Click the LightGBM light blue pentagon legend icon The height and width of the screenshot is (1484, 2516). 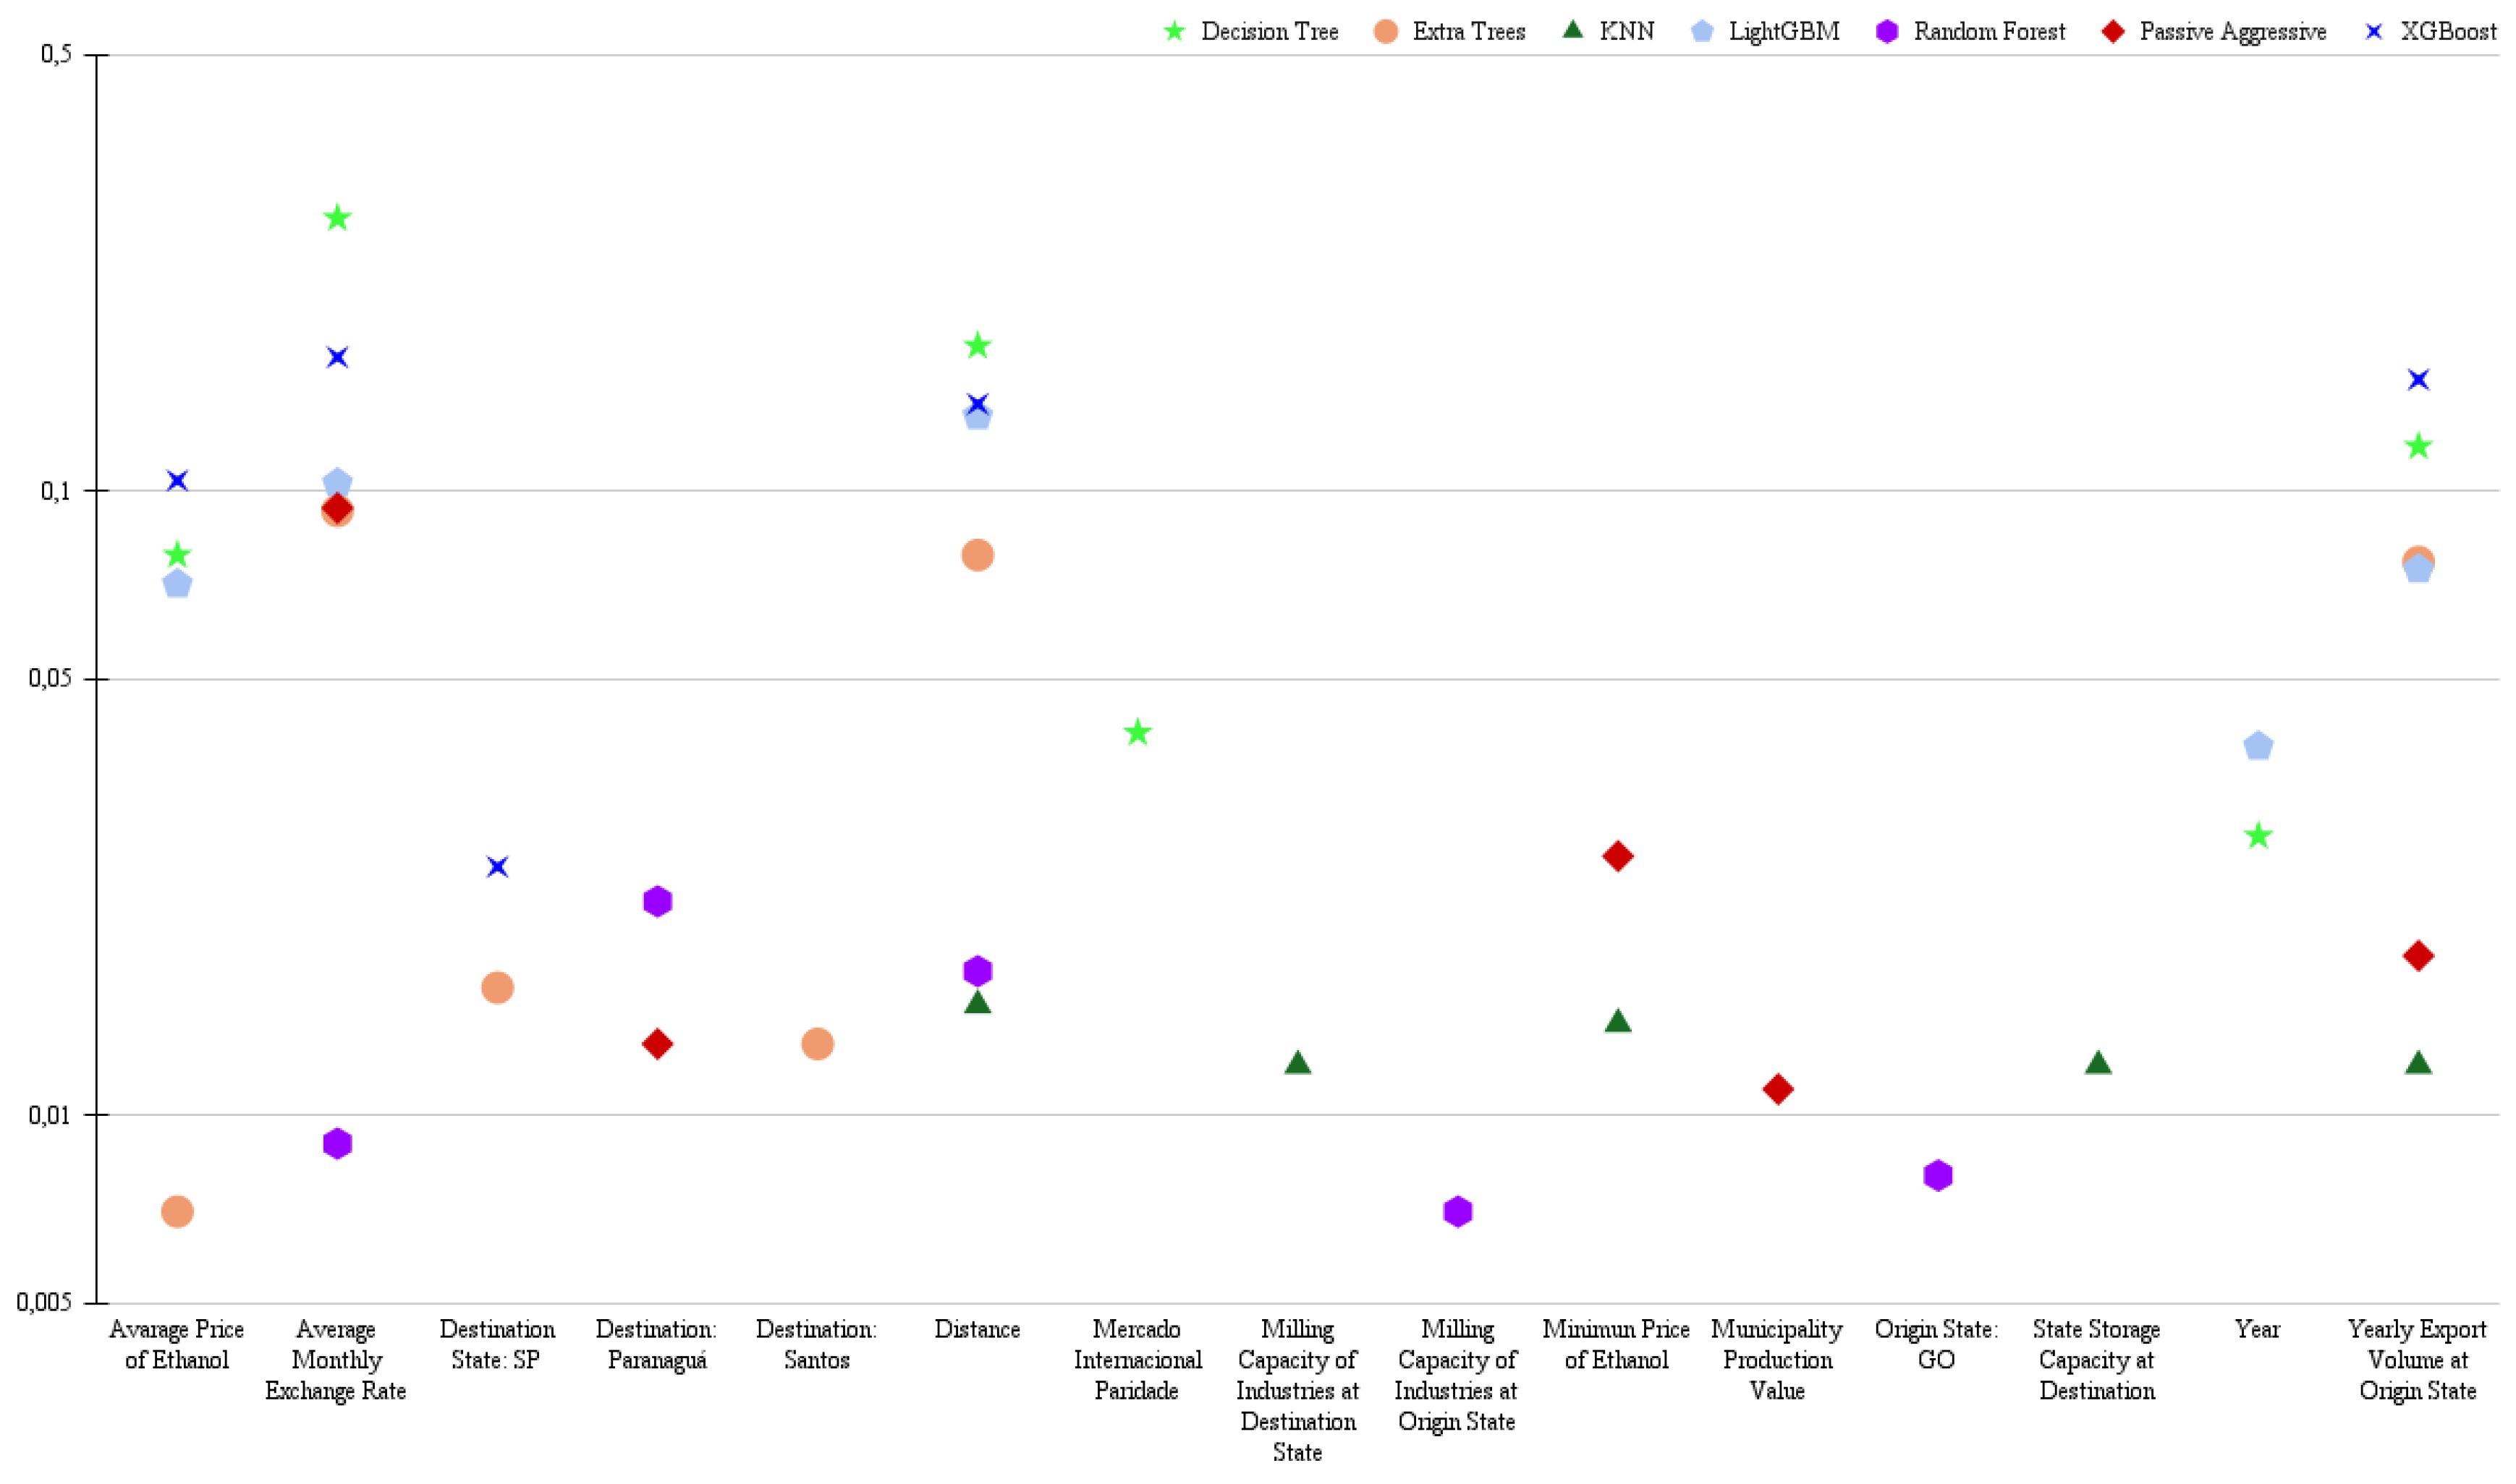coord(1703,32)
